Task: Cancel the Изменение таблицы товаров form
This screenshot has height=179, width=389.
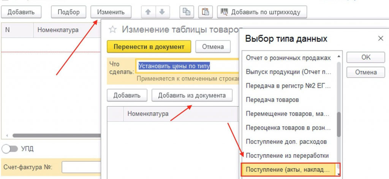Action: click(x=213, y=47)
